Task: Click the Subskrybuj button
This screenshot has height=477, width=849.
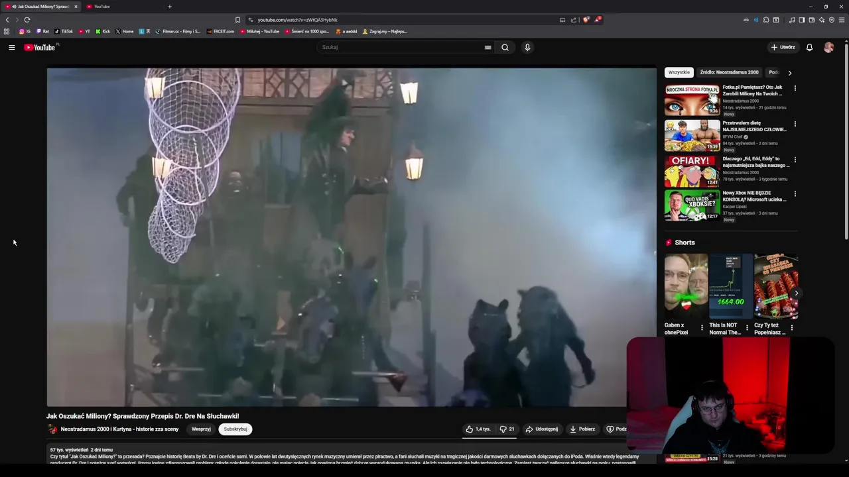Action: (235, 429)
